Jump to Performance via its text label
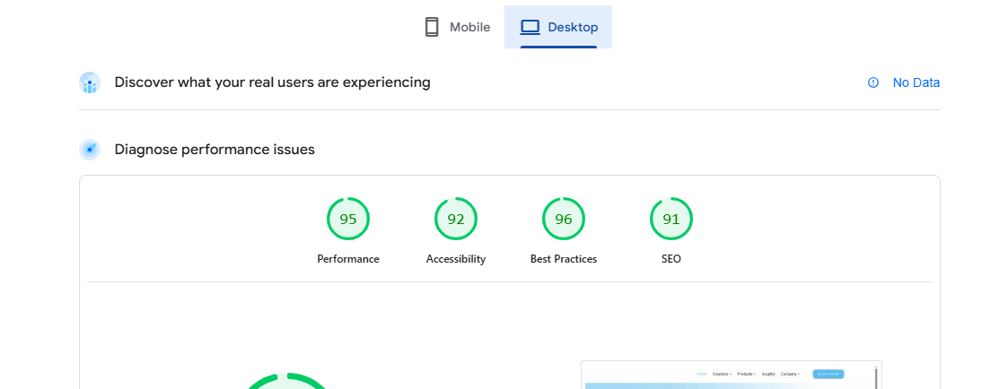Image resolution: width=1008 pixels, height=389 pixels. [x=348, y=259]
